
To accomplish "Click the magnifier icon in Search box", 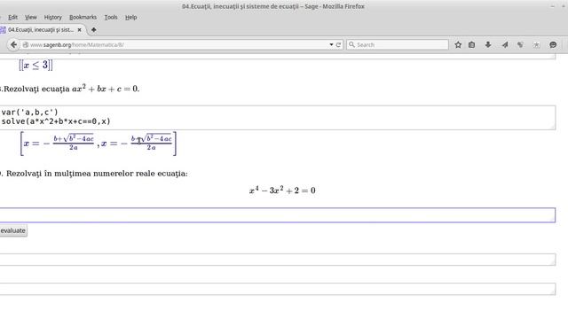I will click(x=351, y=44).
